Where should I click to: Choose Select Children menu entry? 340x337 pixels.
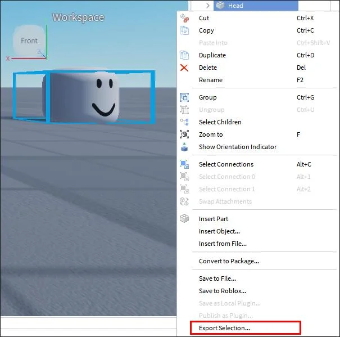[257, 122]
